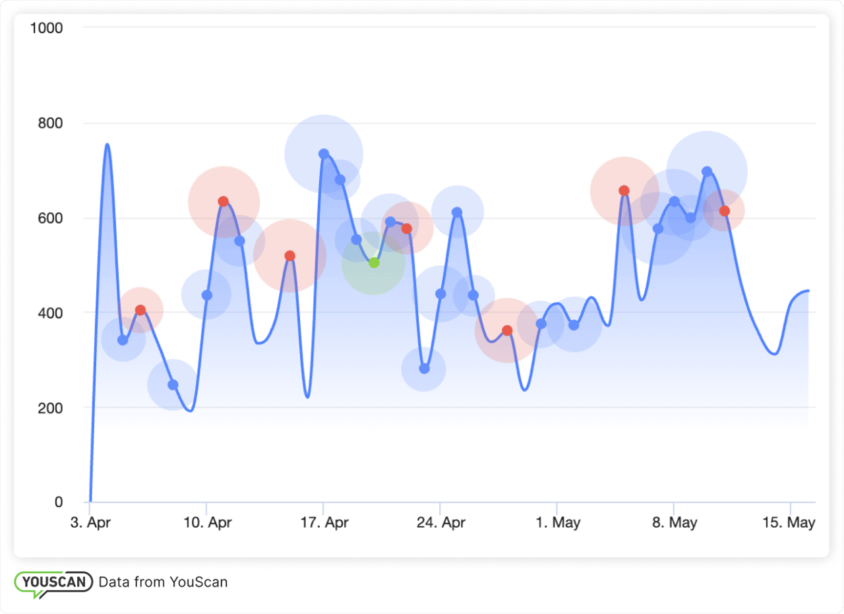The image size is (844, 614).
Task: Click the red data point near value 520
Action: pyautogui.click(x=289, y=256)
